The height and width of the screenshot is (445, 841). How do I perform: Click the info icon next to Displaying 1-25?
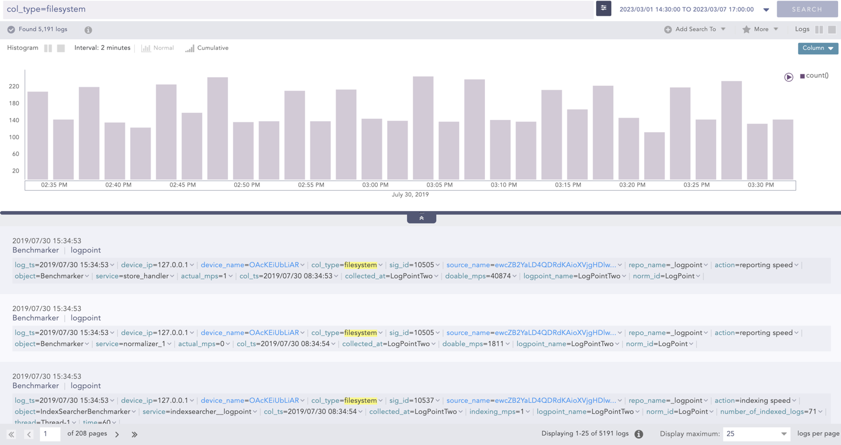tap(639, 434)
